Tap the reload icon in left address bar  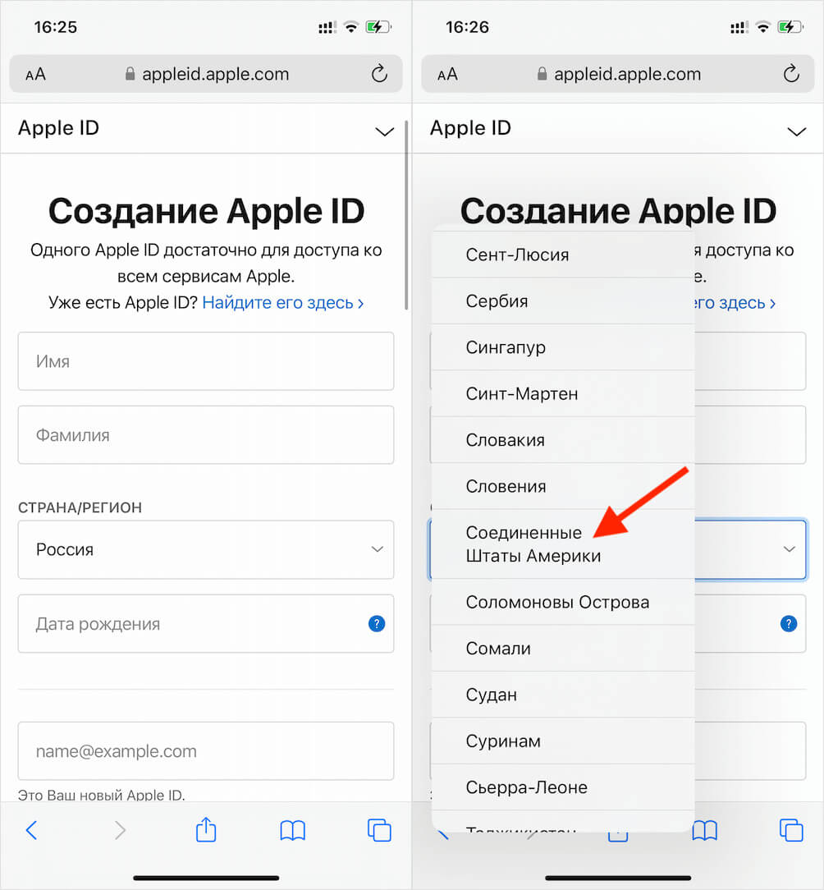[x=379, y=74]
